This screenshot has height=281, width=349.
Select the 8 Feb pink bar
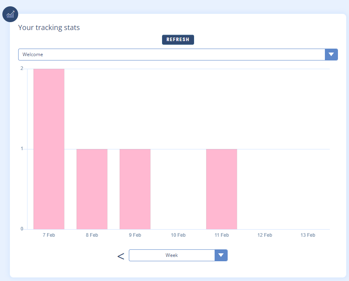pos(92,189)
